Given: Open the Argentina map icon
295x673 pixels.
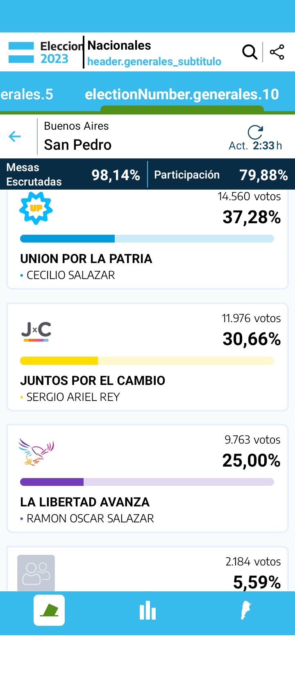Looking at the screenshot, I should coord(245,610).
